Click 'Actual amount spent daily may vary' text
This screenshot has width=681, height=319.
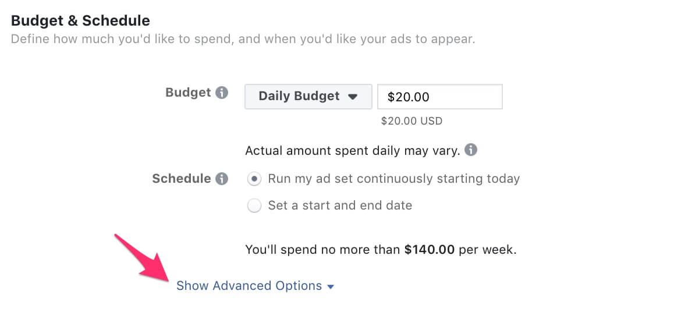coord(352,151)
